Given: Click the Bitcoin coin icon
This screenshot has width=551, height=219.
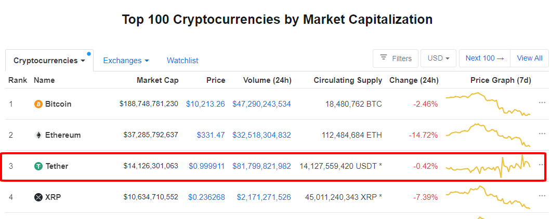Looking at the screenshot, I should click(x=38, y=104).
